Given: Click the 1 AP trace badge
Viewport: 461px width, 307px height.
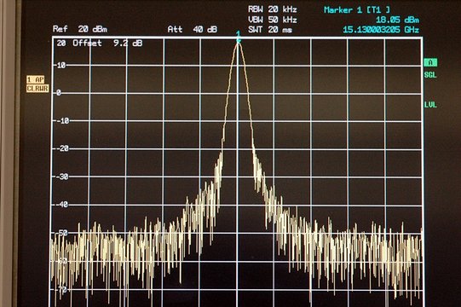Looking at the screenshot, I should coord(36,79).
